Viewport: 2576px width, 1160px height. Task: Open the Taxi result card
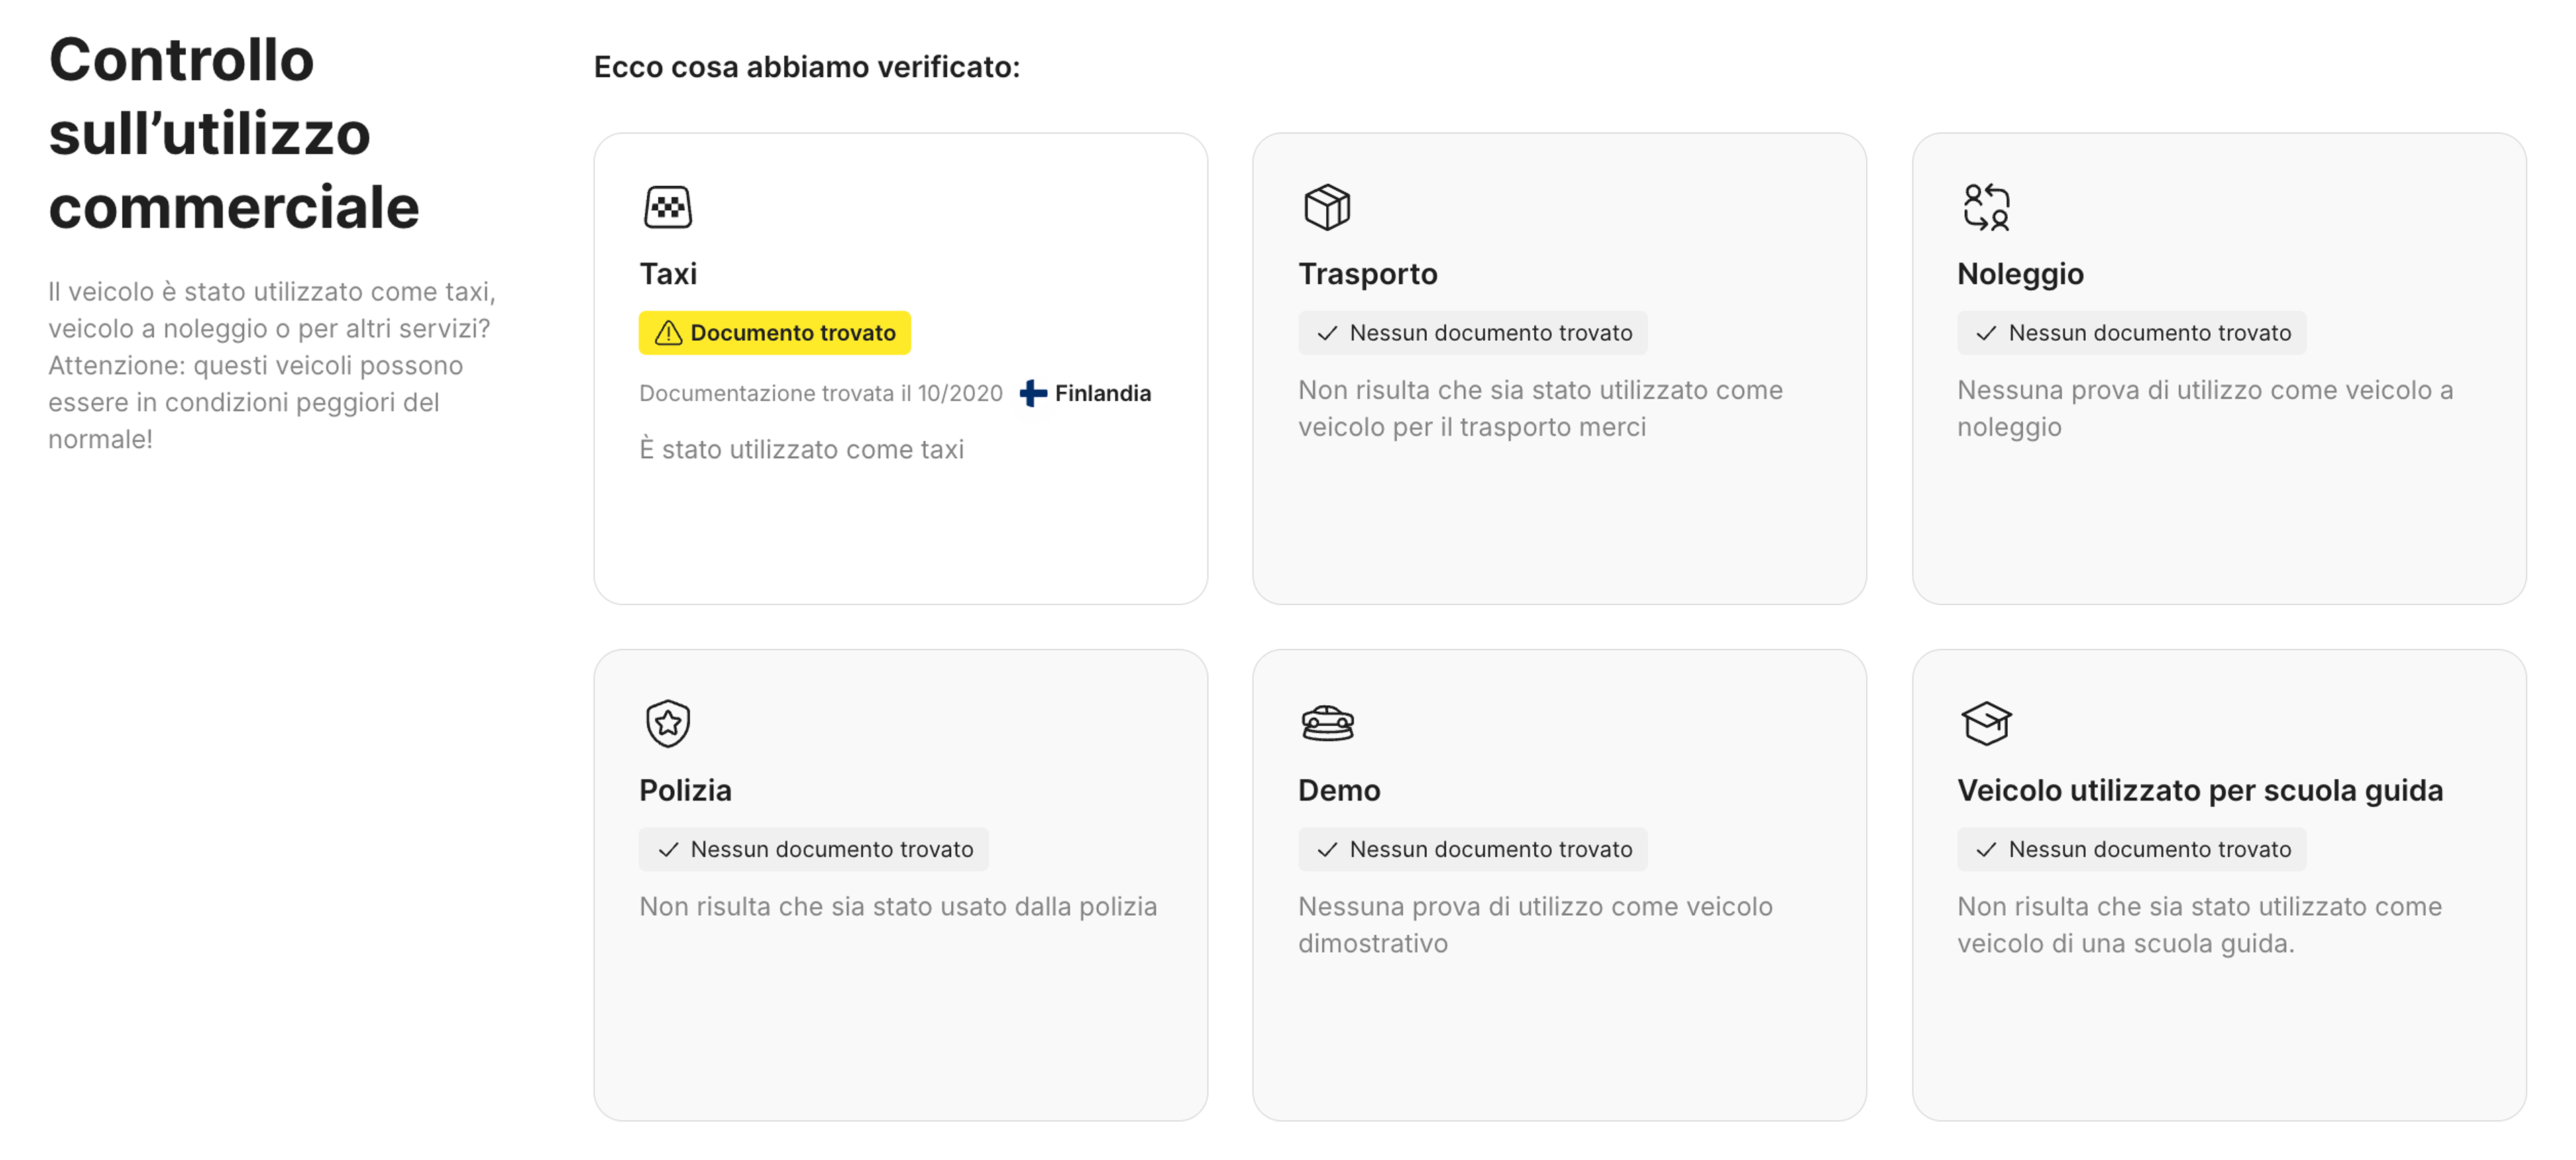coord(900,366)
